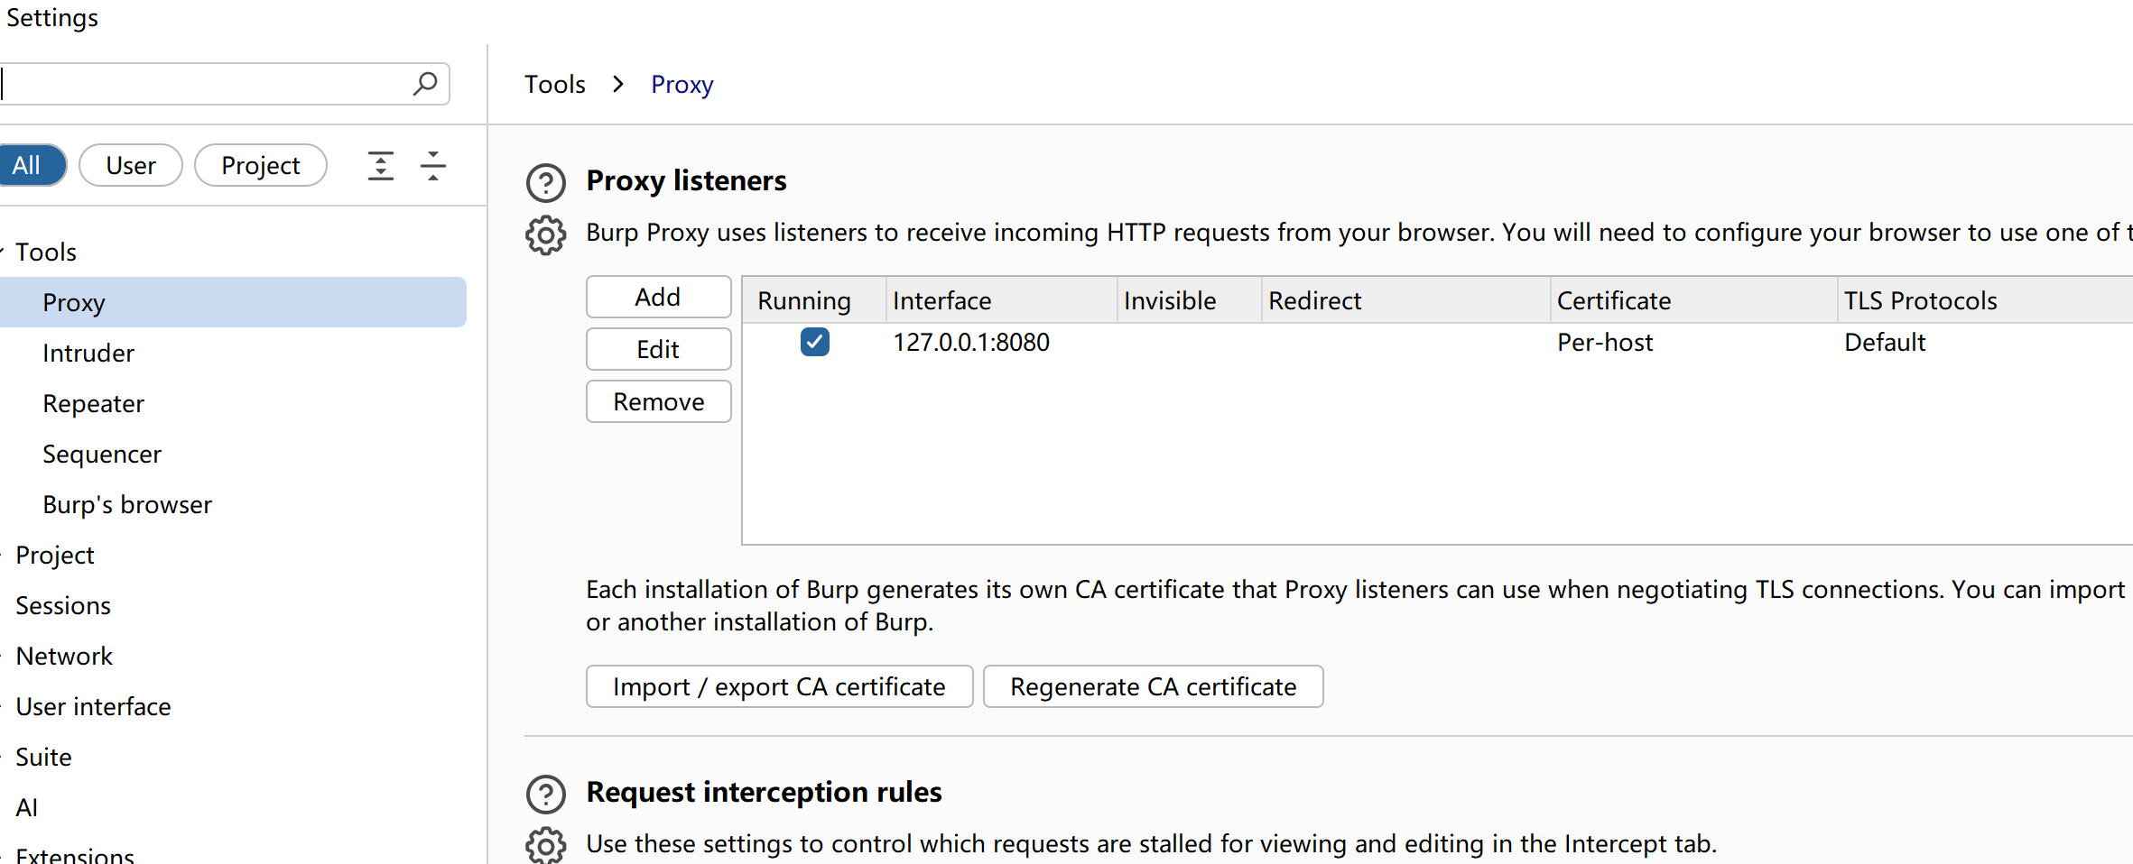Select the Project filter pill

coord(260,166)
